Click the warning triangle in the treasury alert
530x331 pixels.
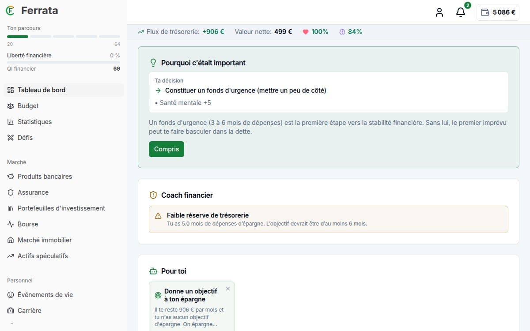158,216
